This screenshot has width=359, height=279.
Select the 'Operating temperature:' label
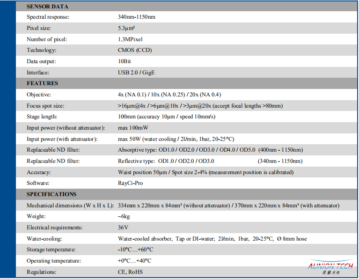(54, 261)
